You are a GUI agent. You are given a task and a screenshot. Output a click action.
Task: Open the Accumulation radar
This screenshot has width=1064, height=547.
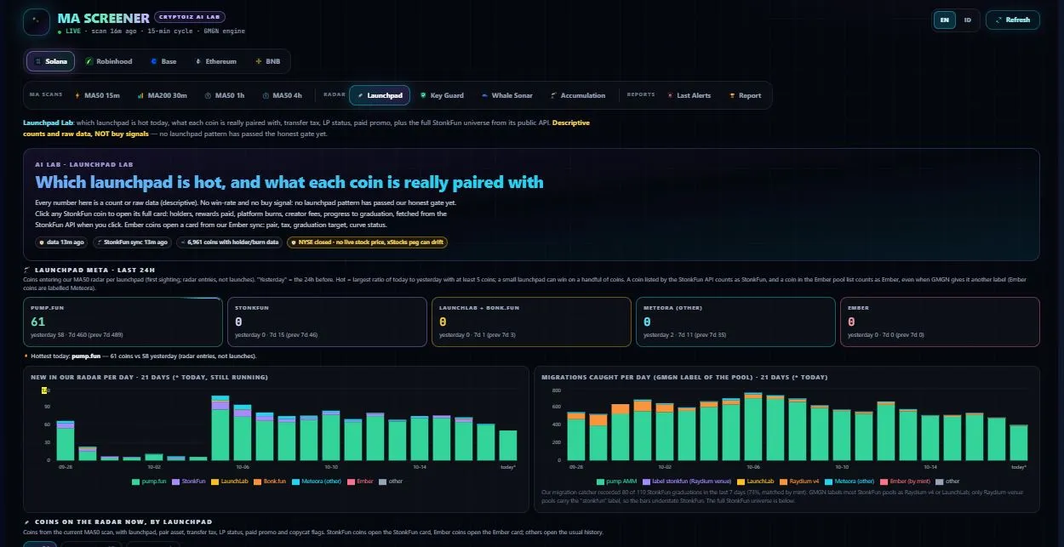pos(578,95)
